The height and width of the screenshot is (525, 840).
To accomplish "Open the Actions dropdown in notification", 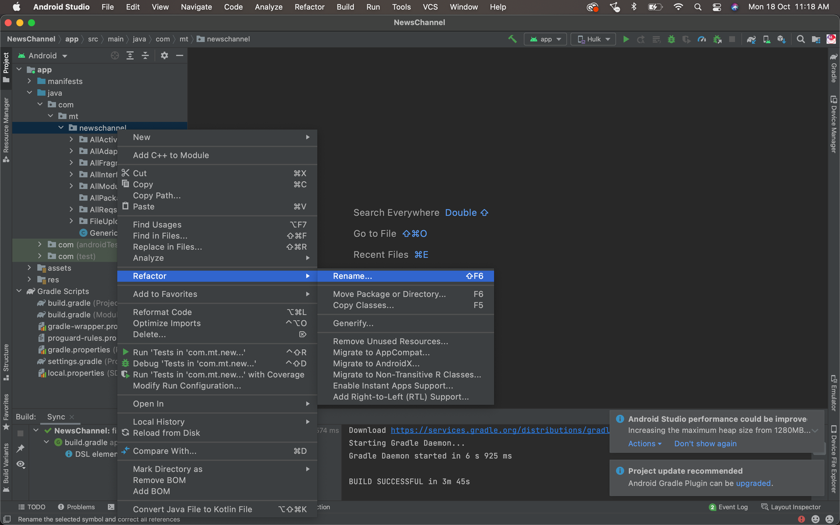I will (645, 444).
